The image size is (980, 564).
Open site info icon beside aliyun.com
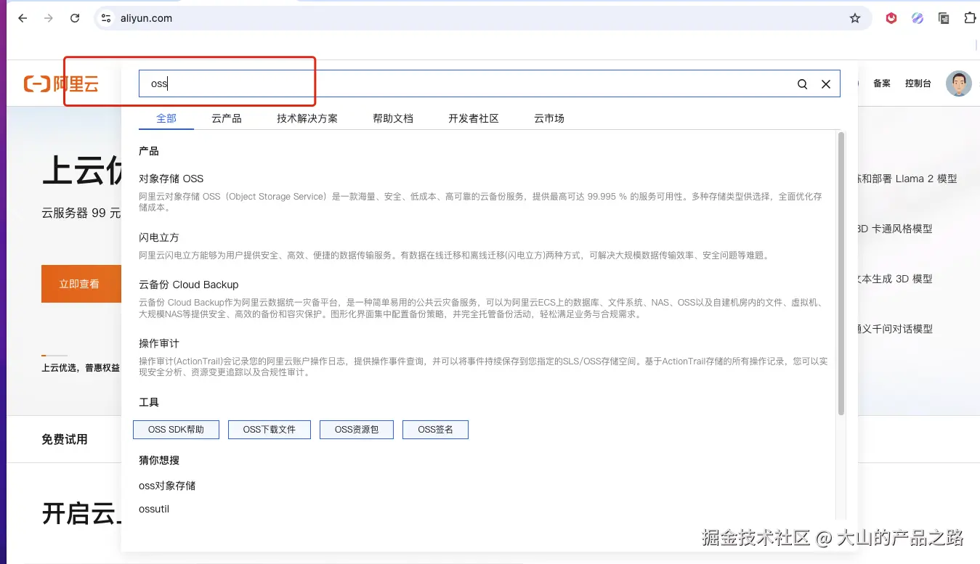point(106,18)
